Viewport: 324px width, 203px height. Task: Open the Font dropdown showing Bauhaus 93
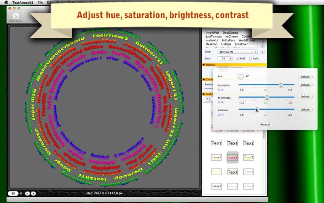click(x=238, y=52)
